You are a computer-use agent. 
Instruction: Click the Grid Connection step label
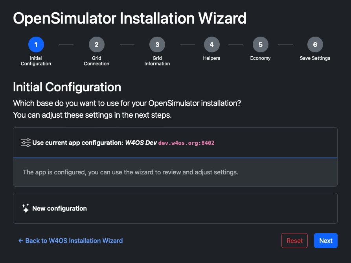coord(96,61)
